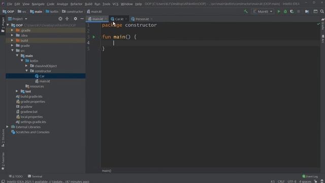Collapse all in Project panel

[x=67, y=19]
